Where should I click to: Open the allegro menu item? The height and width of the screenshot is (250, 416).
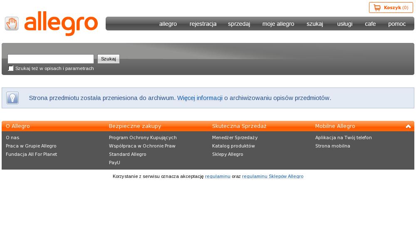(x=168, y=24)
